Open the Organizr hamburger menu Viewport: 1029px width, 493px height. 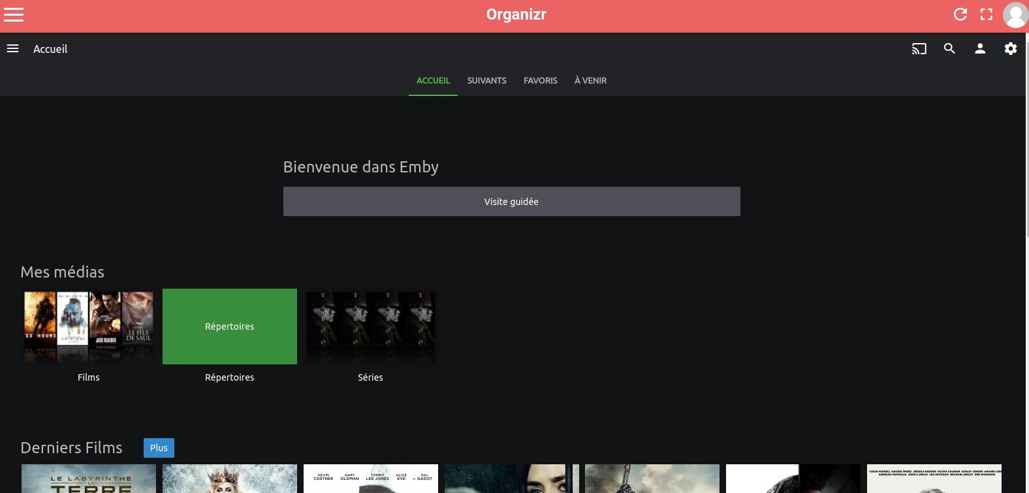(14, 14)
